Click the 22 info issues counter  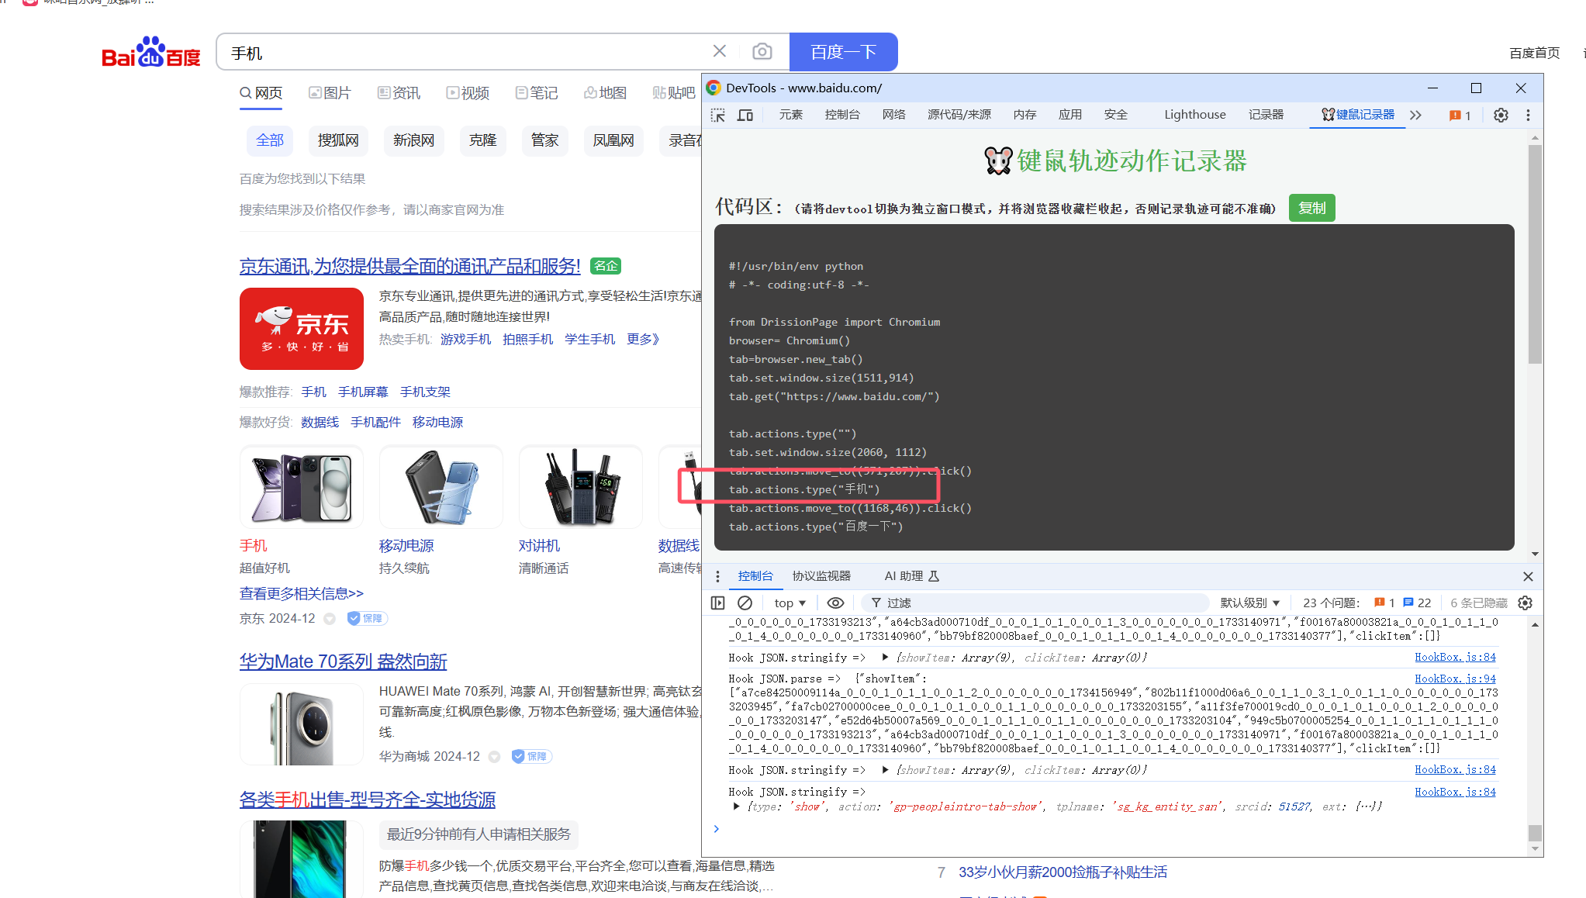tap(1417, 603)
